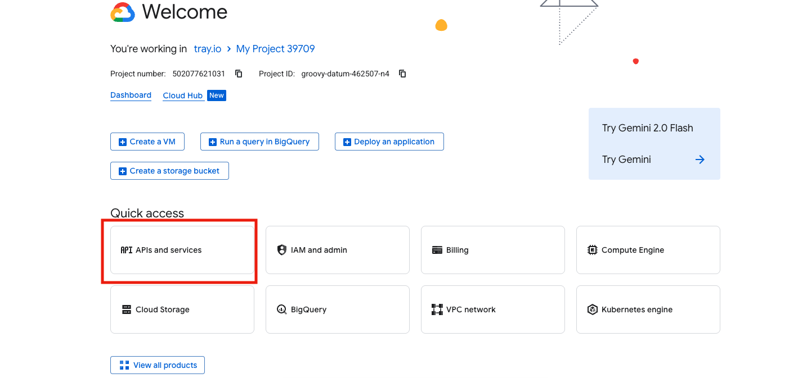The width and height of the screenshot is (798, 378).
Task: Select the Dashboard tab
Action: (x=131, y=95)
